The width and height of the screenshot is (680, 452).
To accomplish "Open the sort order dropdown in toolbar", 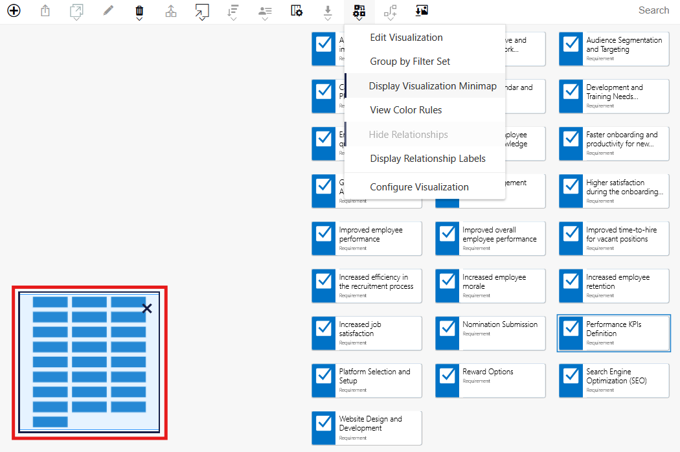I will (233, 12).
